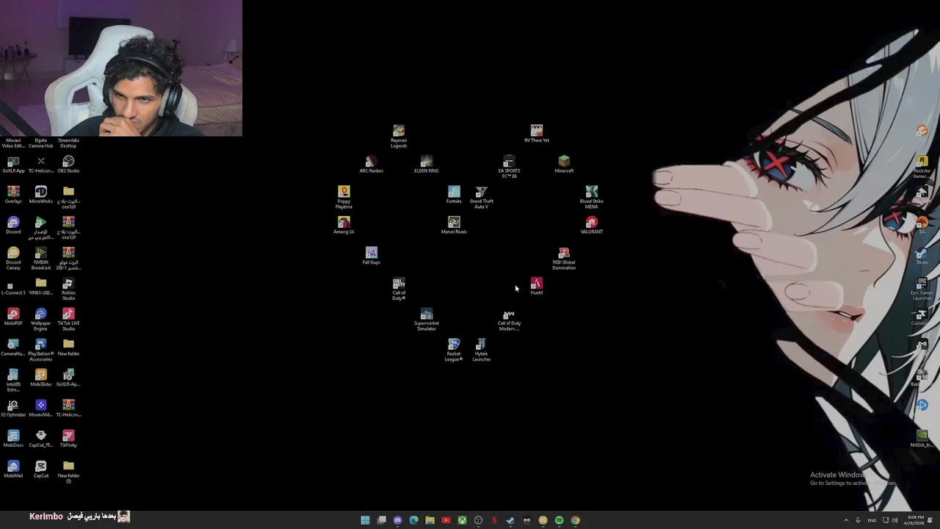Select the Roblox Studio shortcut
This screenshot has width=940, height=529.
point(68,289)
